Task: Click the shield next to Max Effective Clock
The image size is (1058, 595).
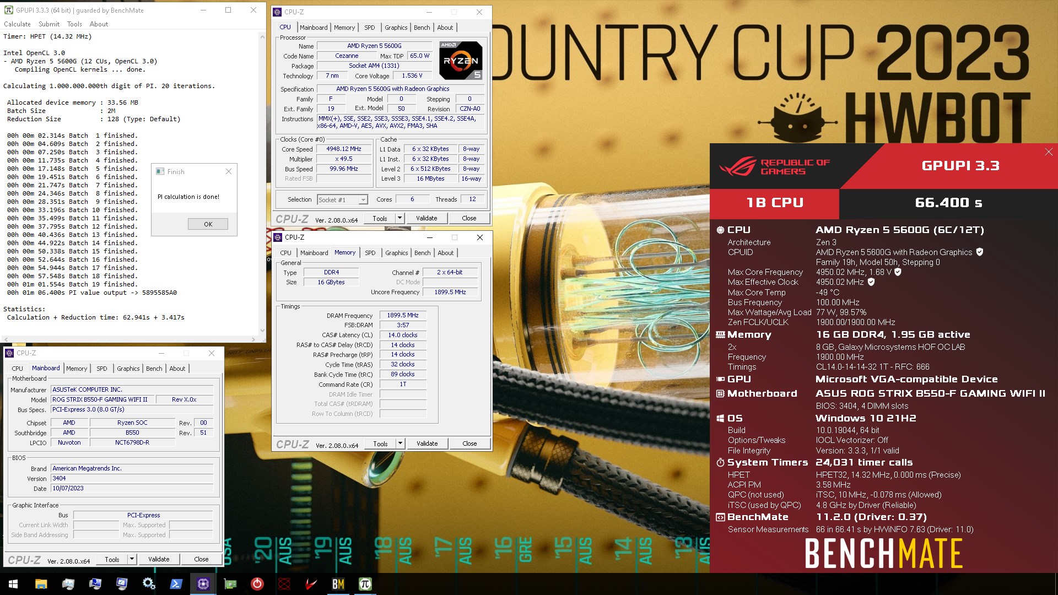Action: pos(871,282)
